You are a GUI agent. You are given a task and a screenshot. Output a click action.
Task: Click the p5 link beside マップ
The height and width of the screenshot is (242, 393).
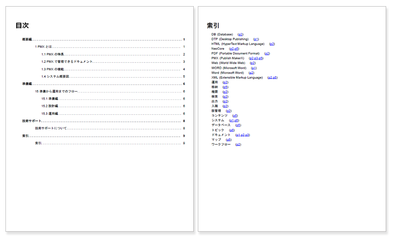228,139
